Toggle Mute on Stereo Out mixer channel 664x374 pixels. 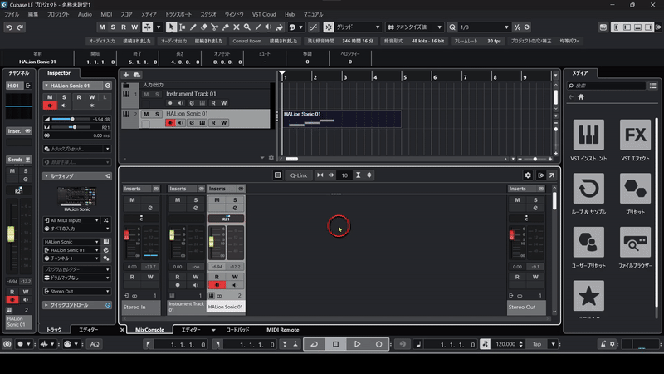[x=517, y=199]
